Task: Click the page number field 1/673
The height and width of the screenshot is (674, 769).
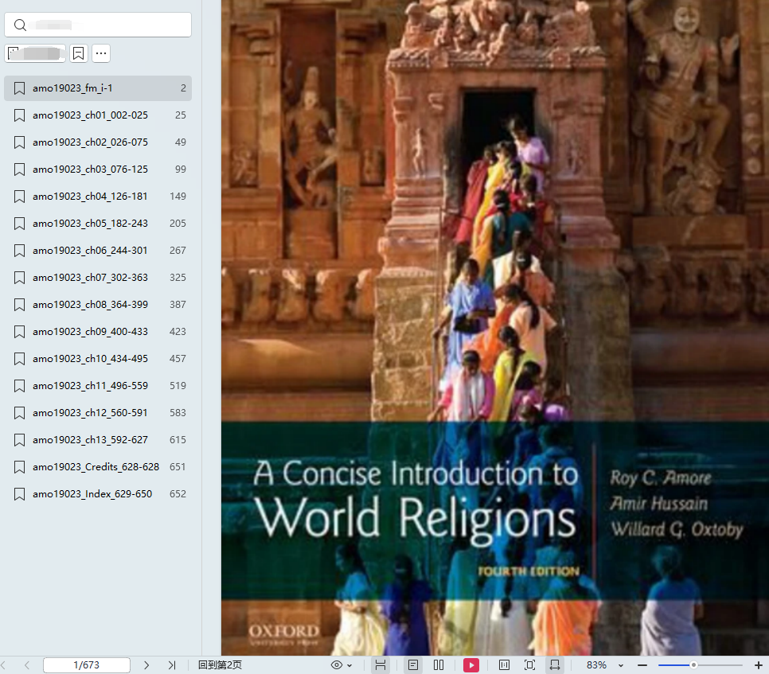Action: (87, 665)
